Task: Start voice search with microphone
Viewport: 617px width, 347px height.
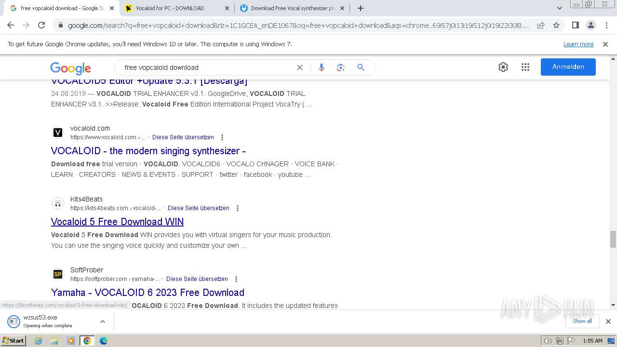Action: click(322, 67)
